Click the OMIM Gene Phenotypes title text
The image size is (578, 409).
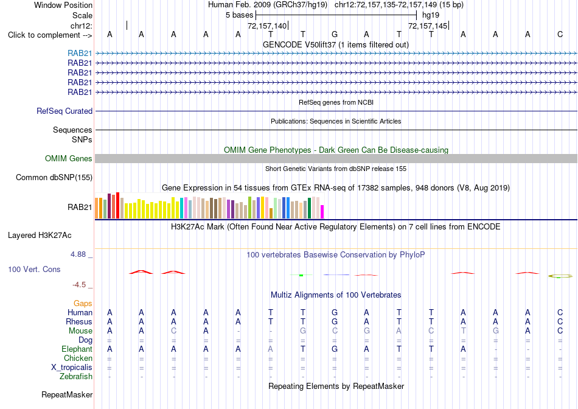pos(336,150)
